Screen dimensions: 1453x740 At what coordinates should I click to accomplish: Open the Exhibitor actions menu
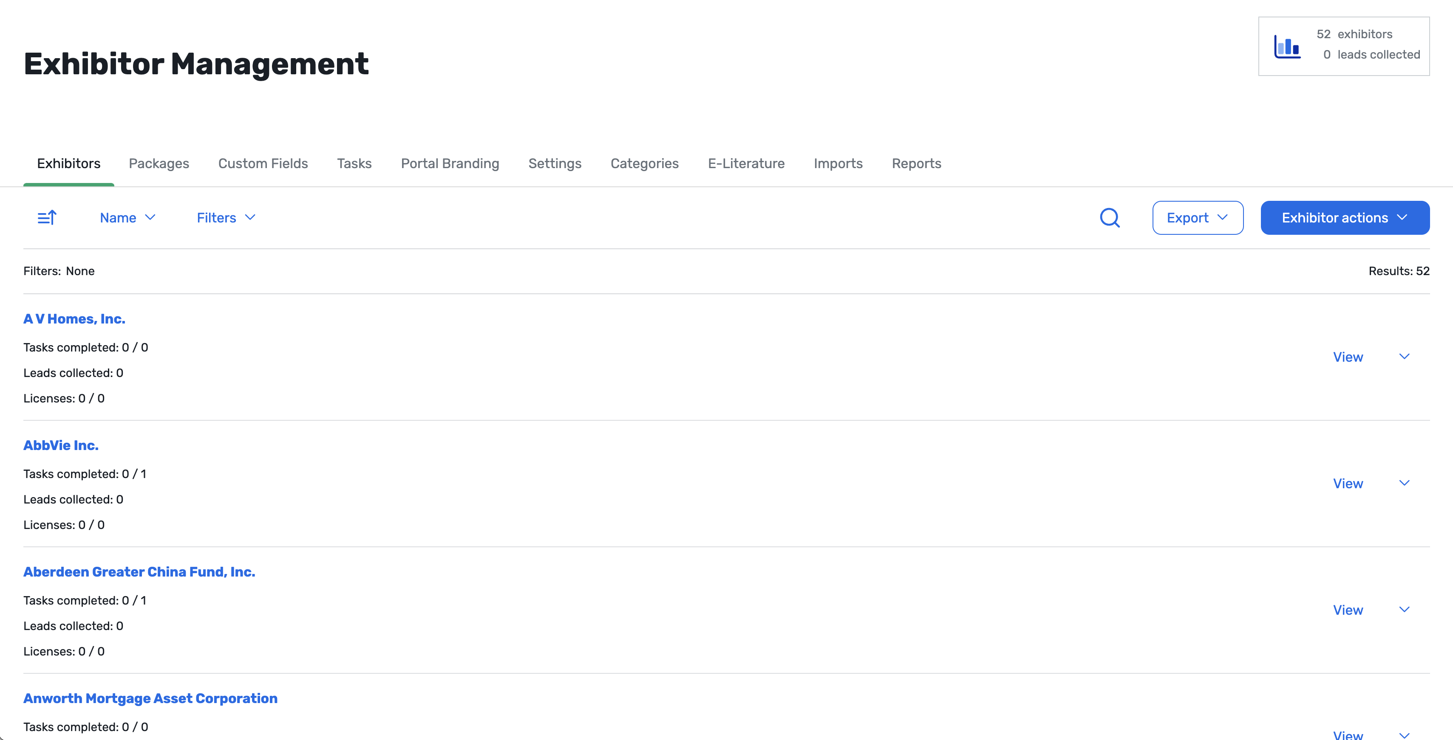coord(1345,217)
